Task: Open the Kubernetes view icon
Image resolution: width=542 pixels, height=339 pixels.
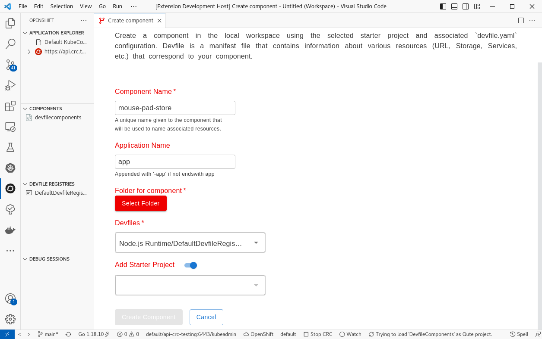Action: pos(10,168)
